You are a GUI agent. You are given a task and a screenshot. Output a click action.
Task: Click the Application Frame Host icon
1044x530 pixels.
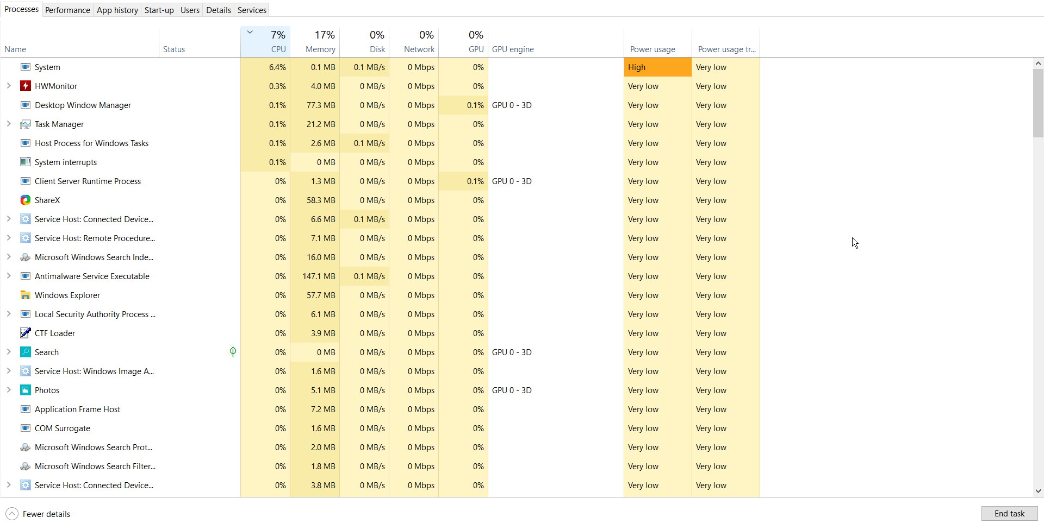pos(26,409)
